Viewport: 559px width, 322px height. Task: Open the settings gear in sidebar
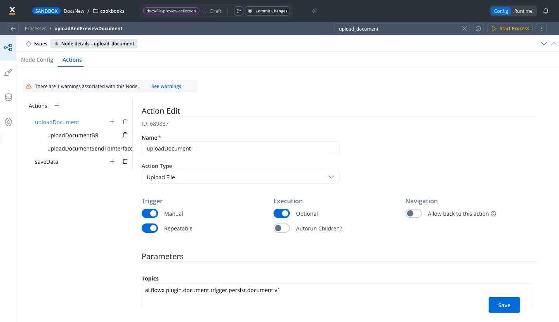[x=8, y=122]
